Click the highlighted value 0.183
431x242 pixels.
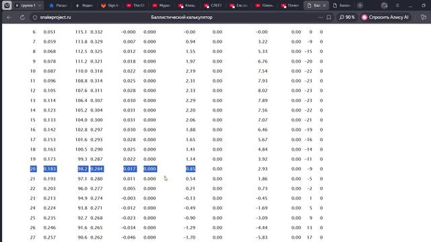click(x=50, y=169)
